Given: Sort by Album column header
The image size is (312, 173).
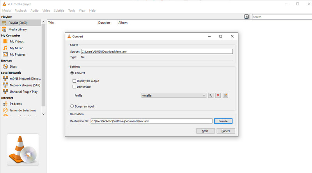Looking at the screenshot, I should point(123,23).
